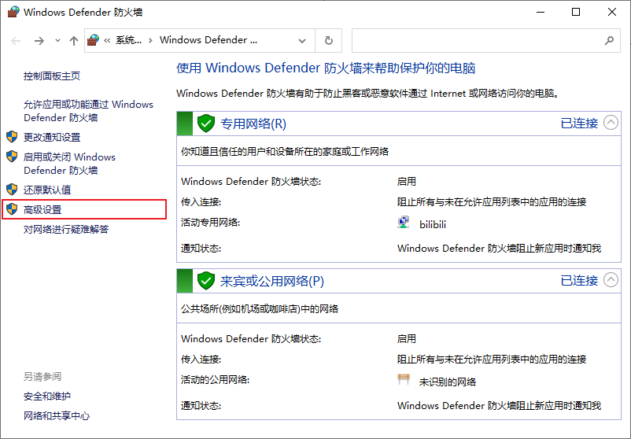Viewport: 631px width, 439px height.
Task: Click the shield icon beside 更改通知设置
Action: pos(12,137)
